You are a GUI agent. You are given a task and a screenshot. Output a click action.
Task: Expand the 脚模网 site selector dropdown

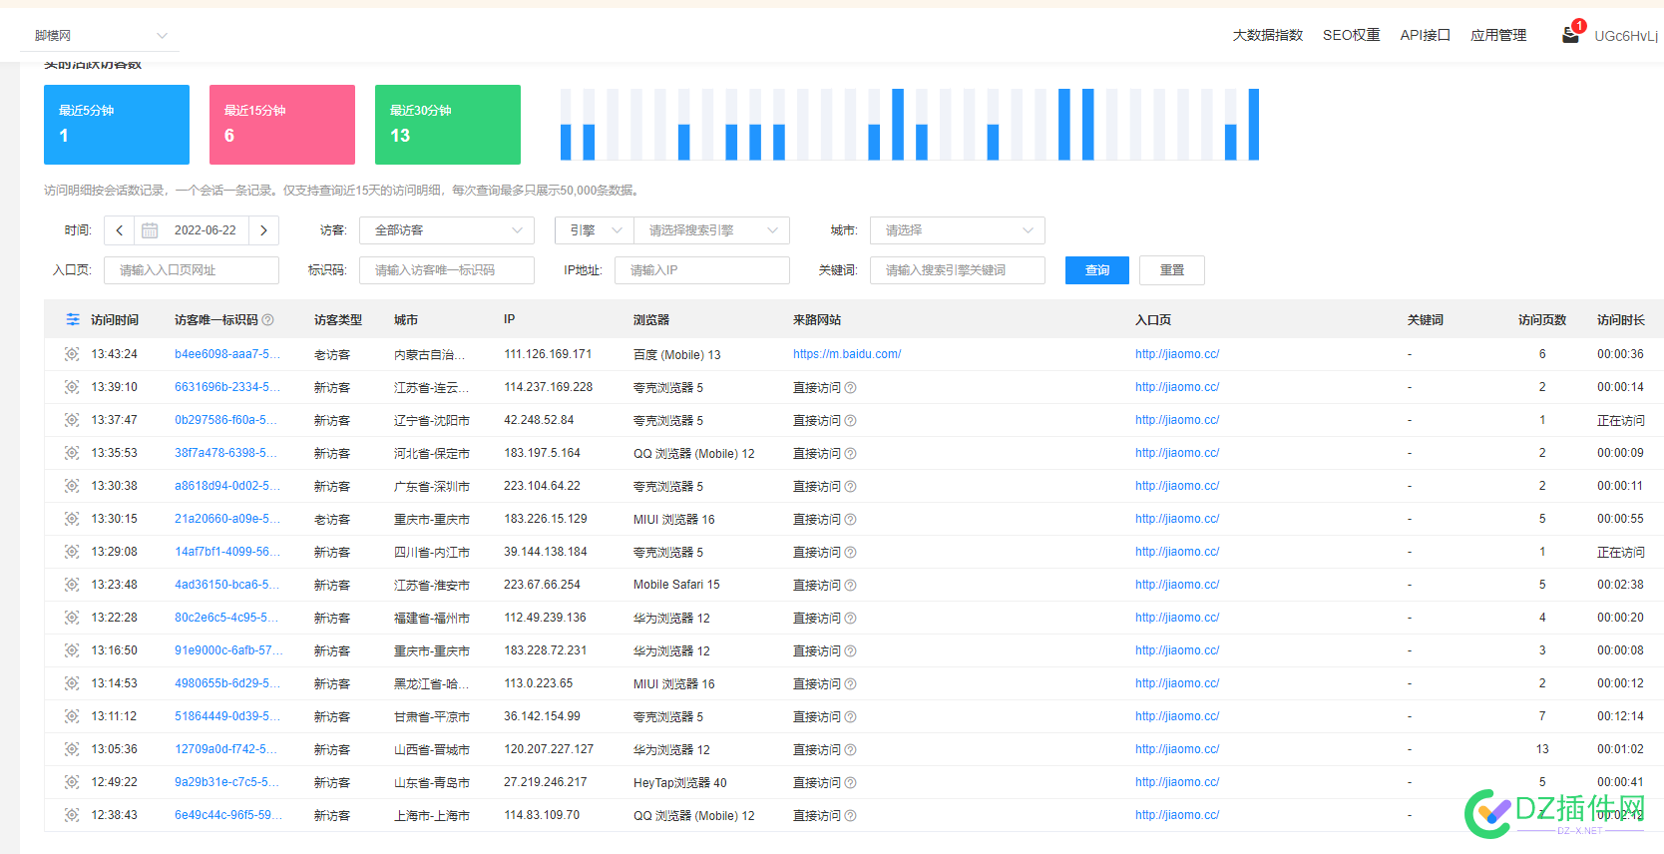point(100,36)
